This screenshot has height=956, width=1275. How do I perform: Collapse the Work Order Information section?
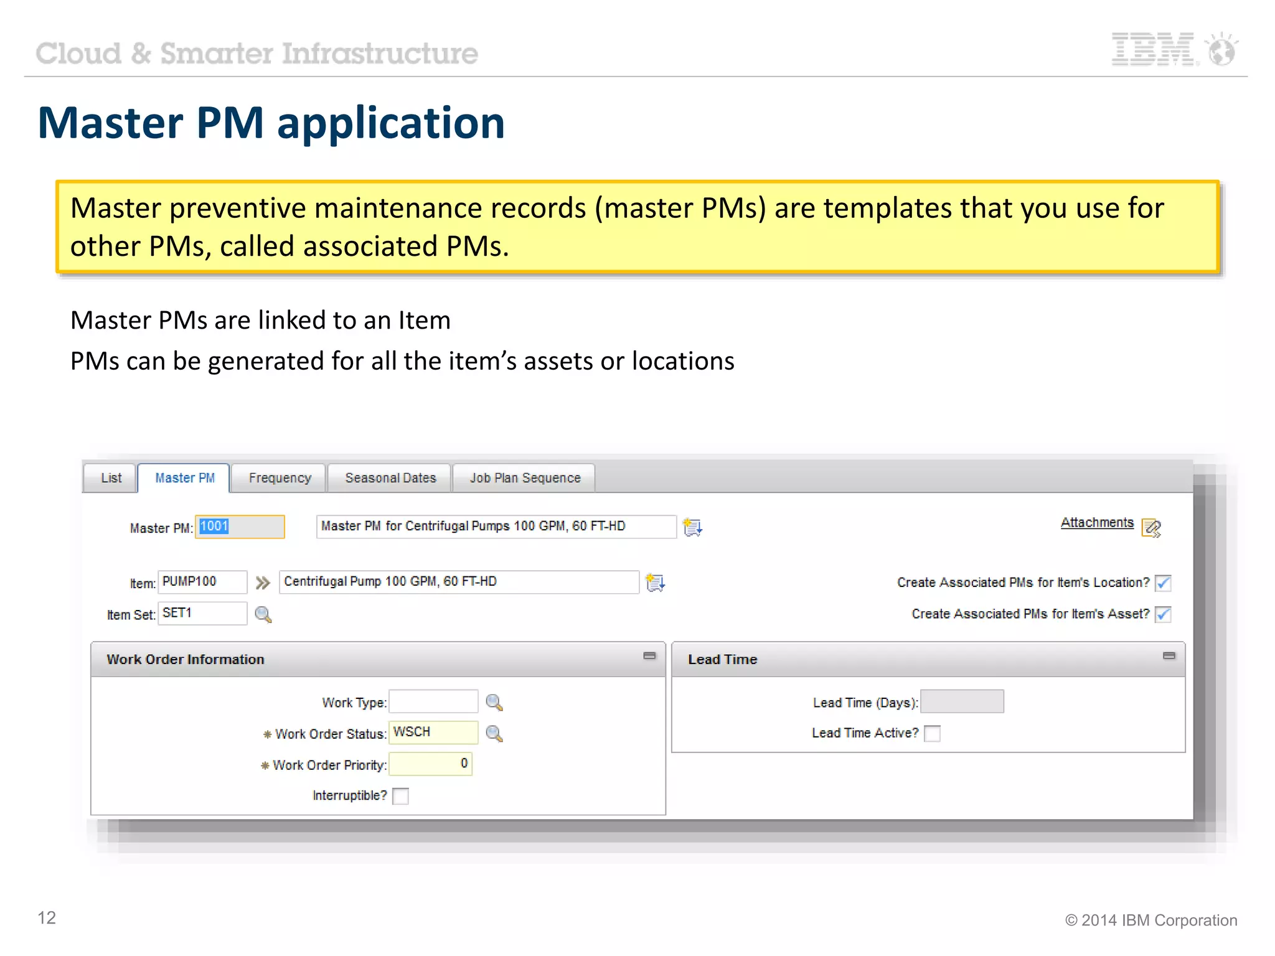pos(649,656)
